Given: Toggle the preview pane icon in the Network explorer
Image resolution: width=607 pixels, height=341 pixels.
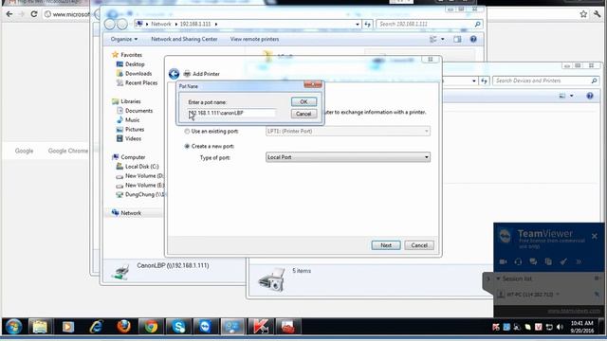Looking at the screenshot, I should click(x=457, y=39).
